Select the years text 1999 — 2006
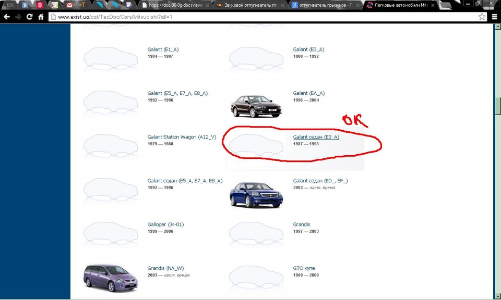Viewport: 501px width, 300px height. point(160,231)
